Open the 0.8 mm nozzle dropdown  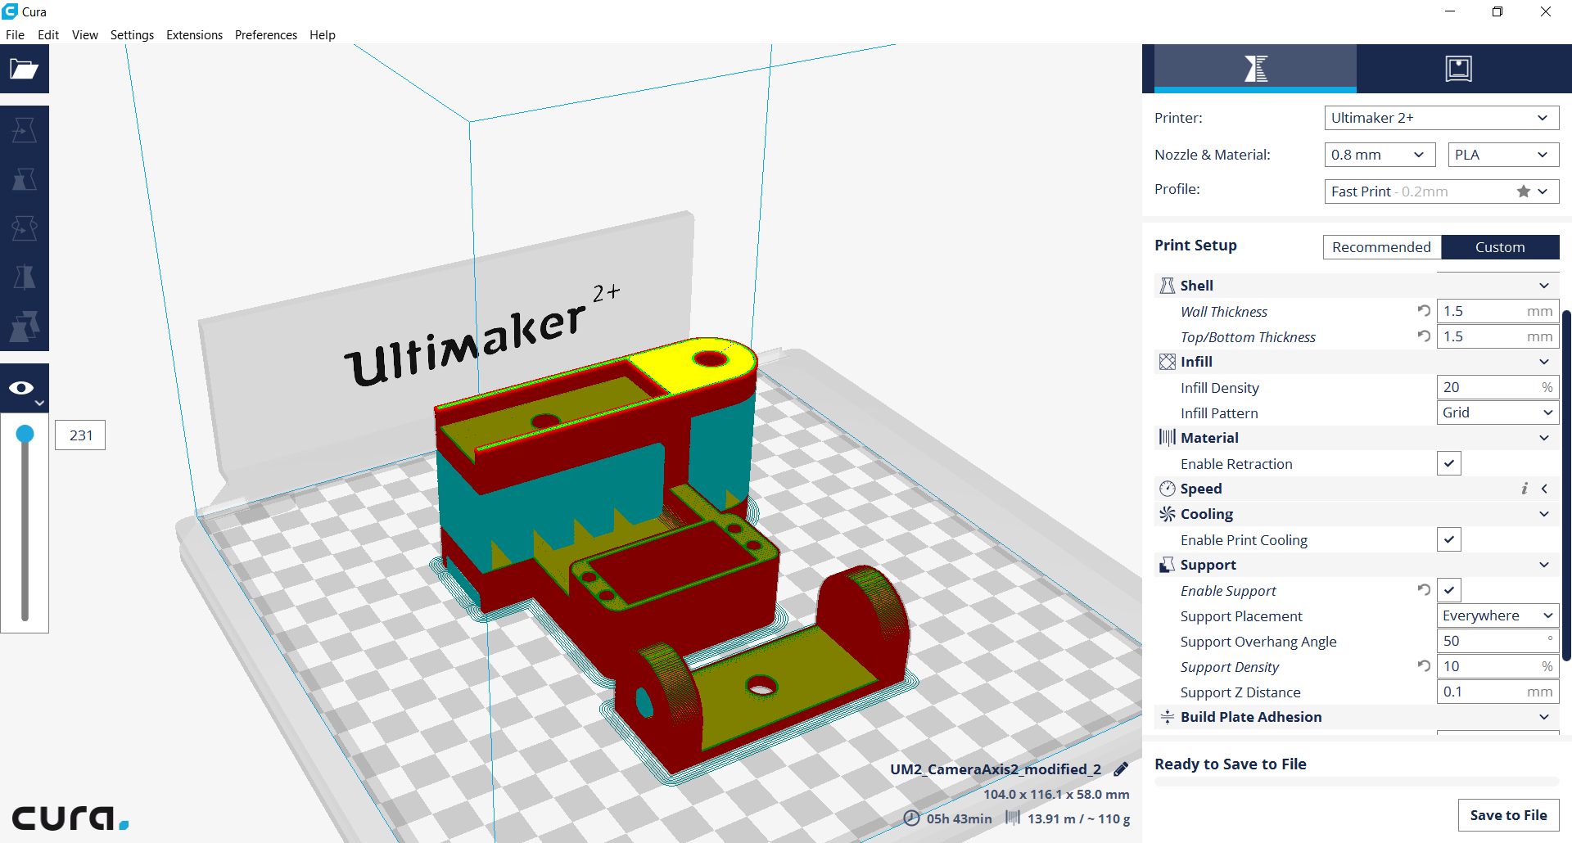[1380, 155]
